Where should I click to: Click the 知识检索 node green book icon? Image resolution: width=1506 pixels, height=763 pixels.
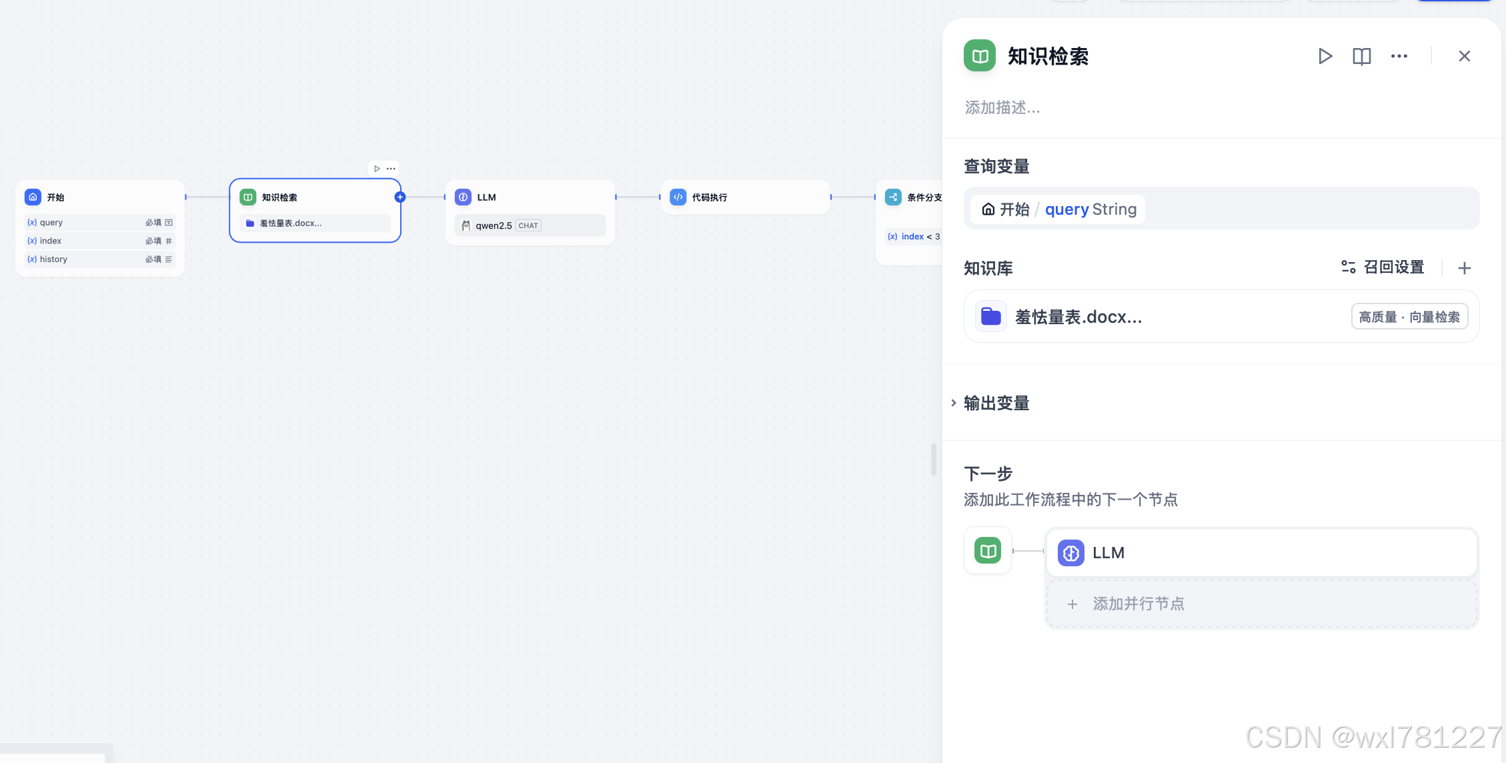point(248,197)
